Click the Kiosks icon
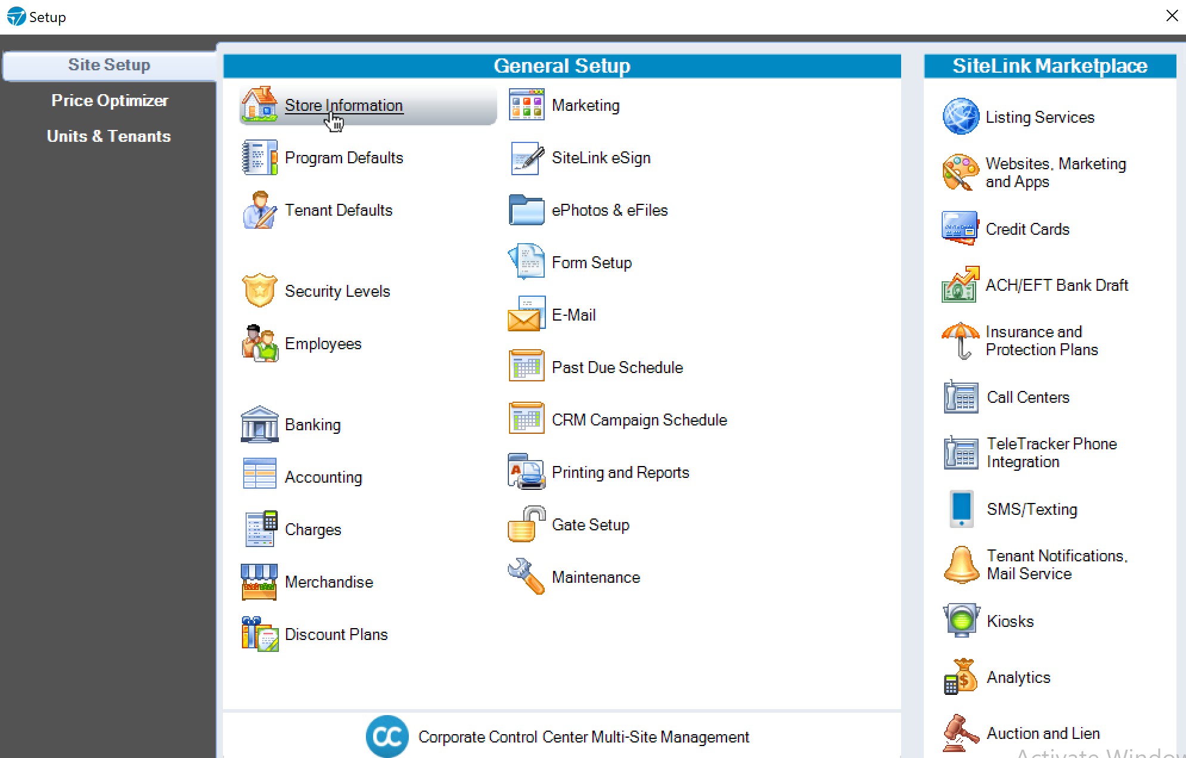 961,620
